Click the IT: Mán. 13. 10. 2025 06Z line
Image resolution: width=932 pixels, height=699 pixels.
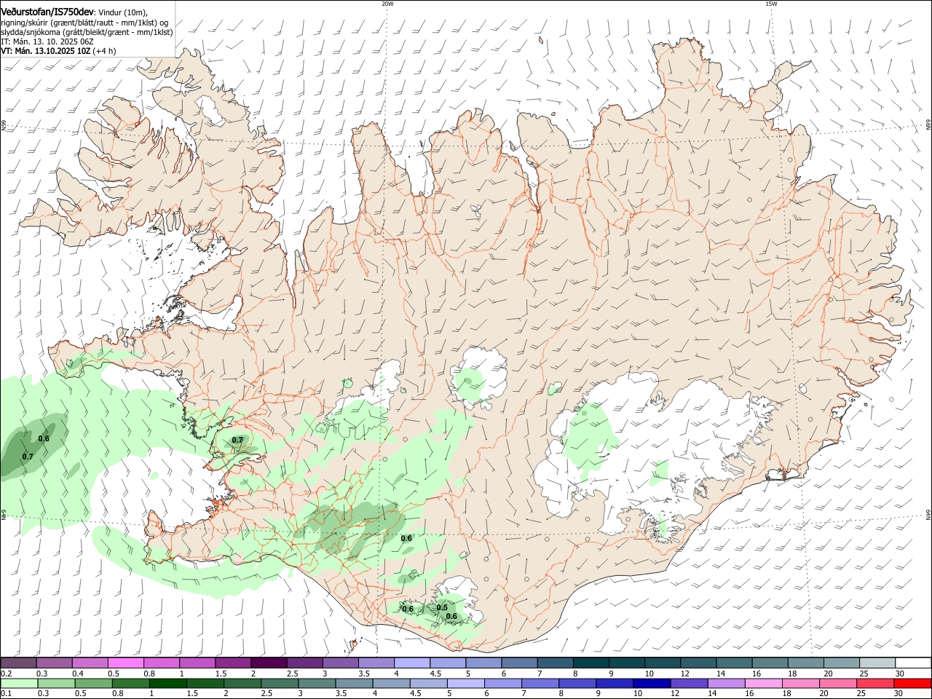[47, 42]
